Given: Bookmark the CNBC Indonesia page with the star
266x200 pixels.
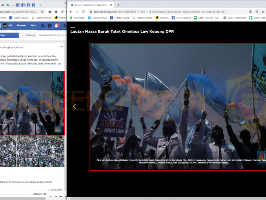Looking at the screenshot, I should tap(263, 12).
